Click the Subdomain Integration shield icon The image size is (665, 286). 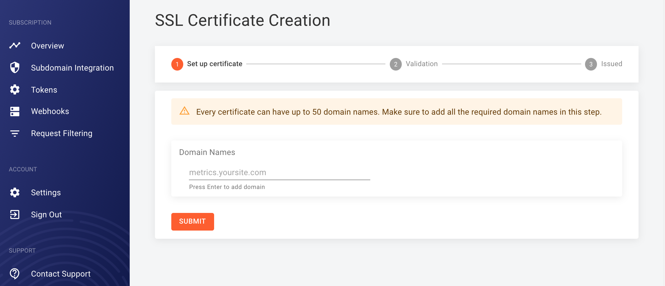15,67
